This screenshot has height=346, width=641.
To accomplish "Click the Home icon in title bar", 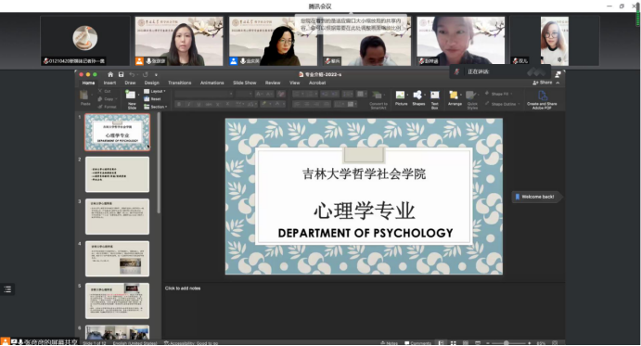I will (x=110, y=74).
